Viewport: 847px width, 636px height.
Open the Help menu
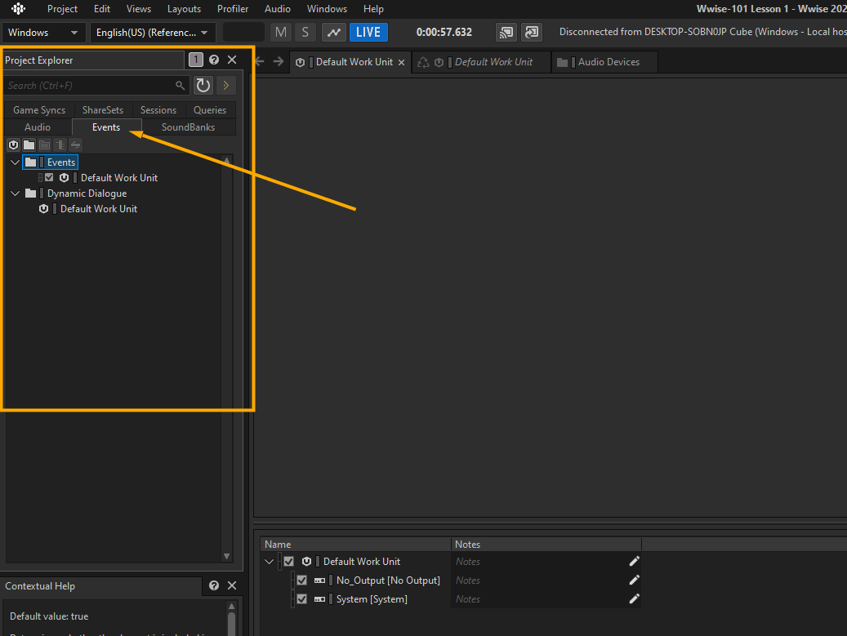373,9
